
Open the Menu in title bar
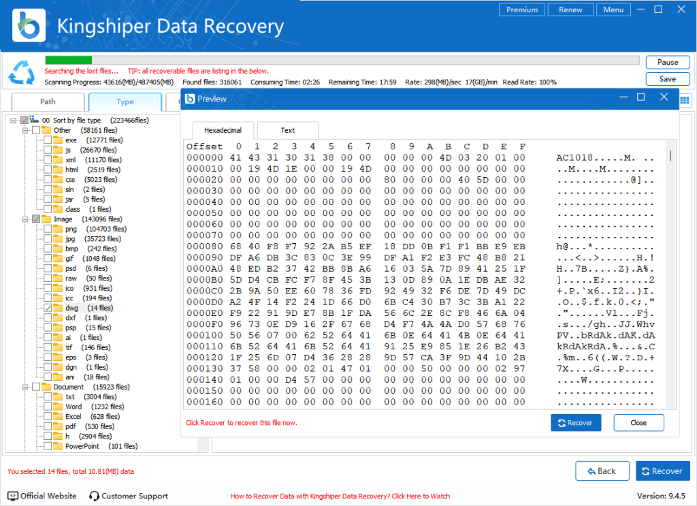[613, 10]
